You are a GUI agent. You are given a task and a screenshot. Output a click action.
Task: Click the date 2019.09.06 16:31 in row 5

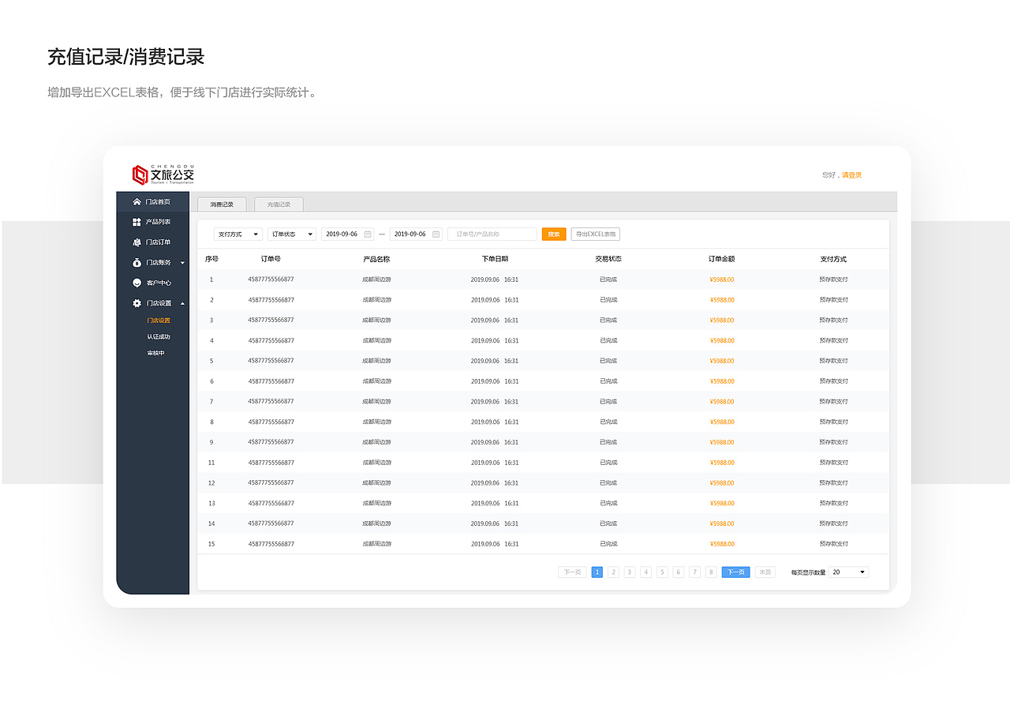click(495, 361)
